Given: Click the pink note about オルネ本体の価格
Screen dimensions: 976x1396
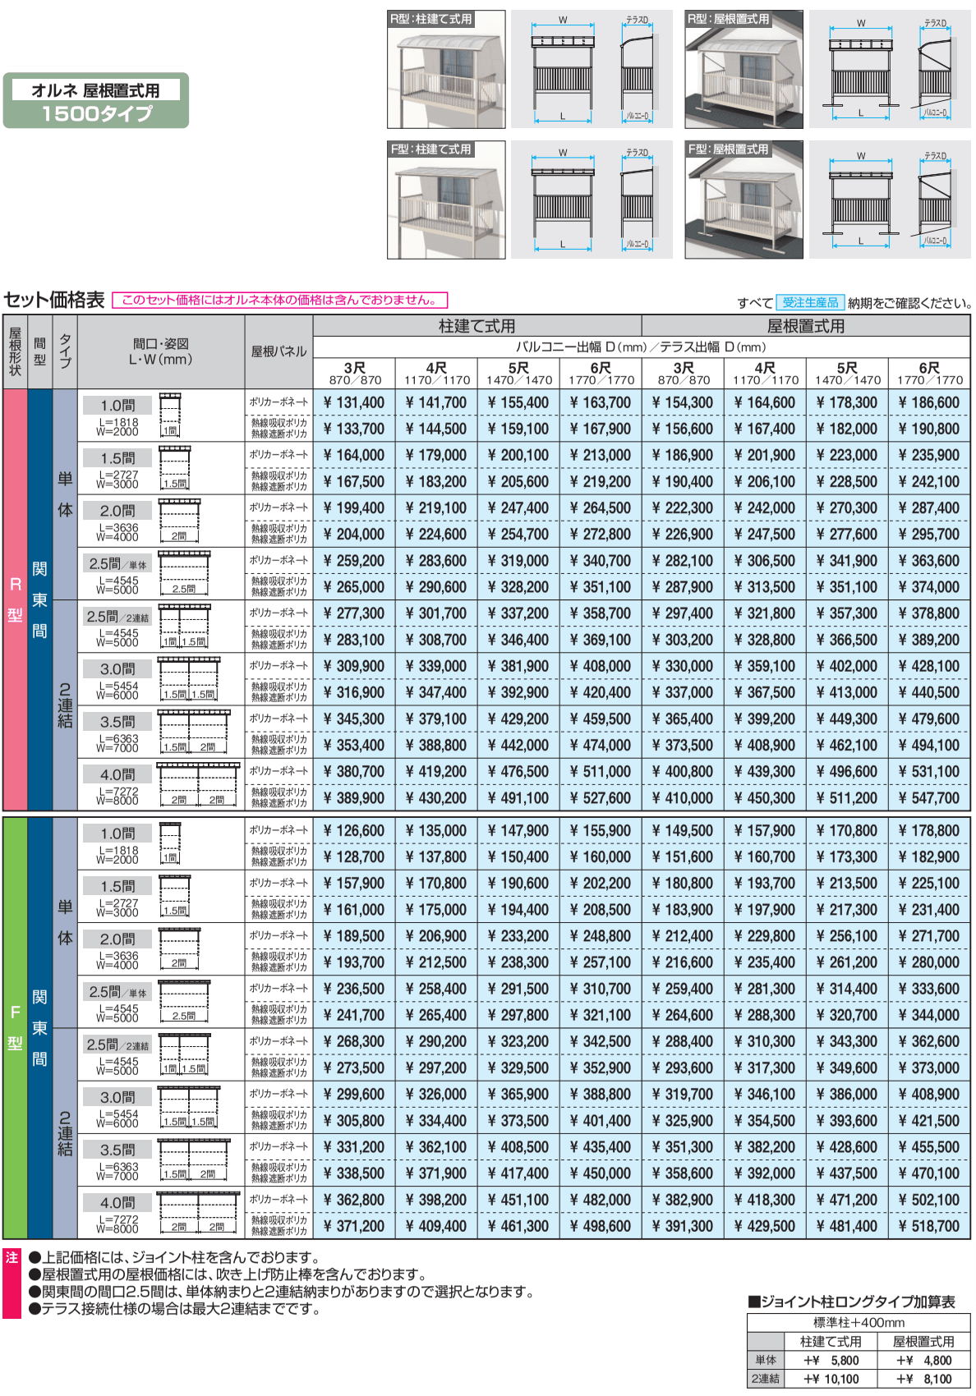Looking at the screenshot, I should (279, 301).
